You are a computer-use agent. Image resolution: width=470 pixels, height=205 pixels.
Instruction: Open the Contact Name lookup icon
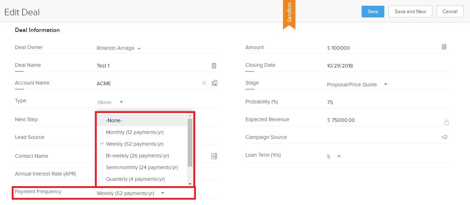tap(214, 156)
